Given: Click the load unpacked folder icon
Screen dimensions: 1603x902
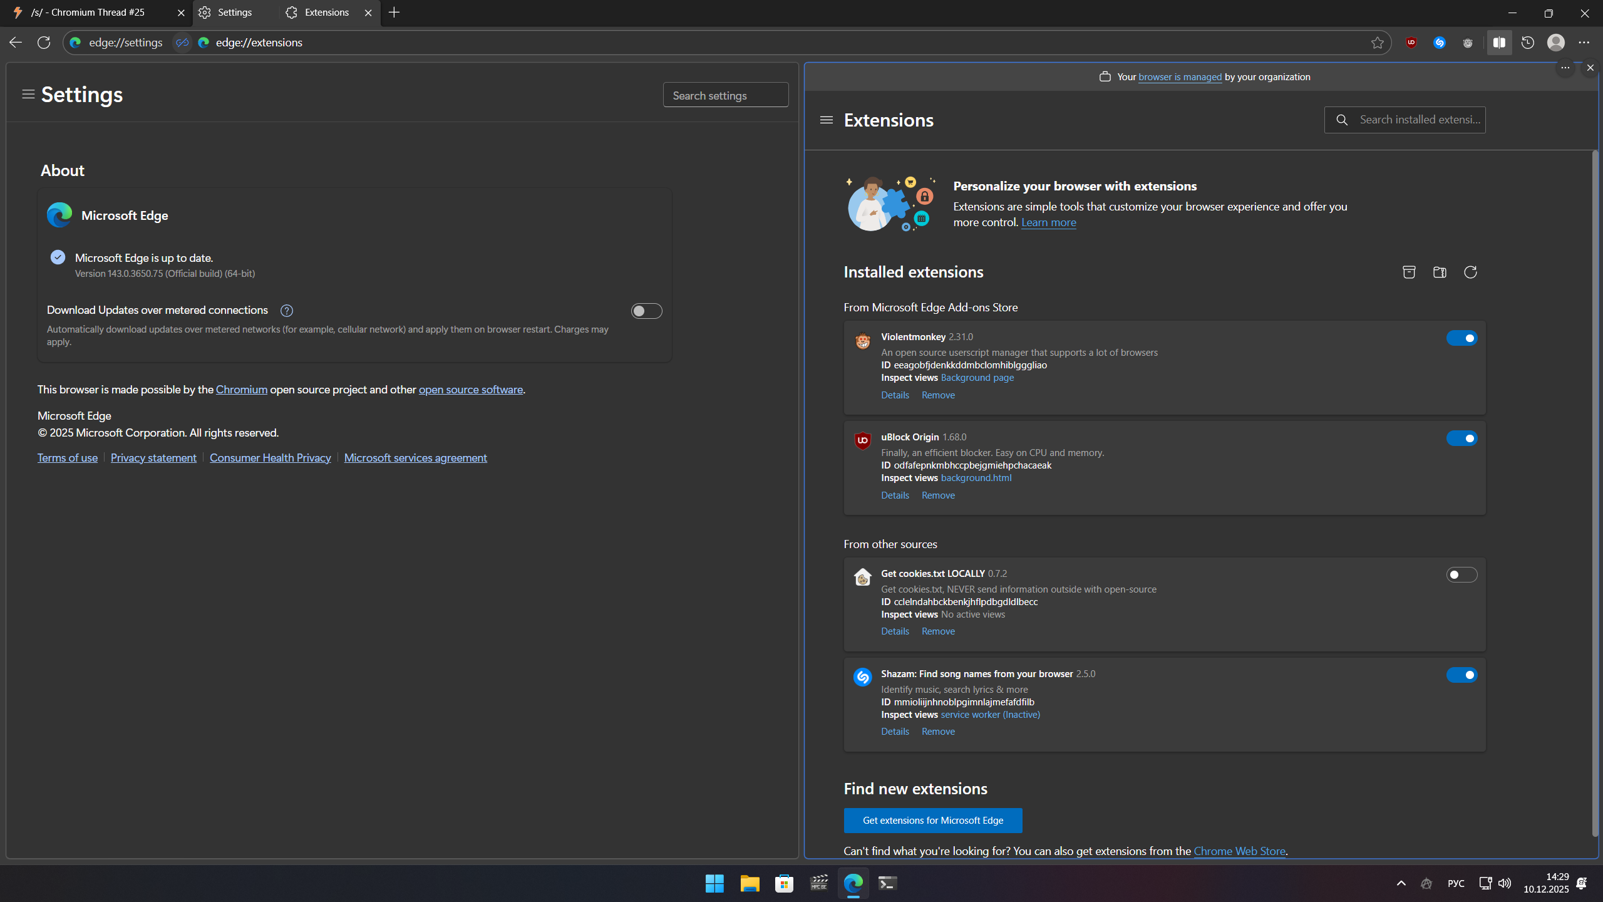Looking at the screenshot, I should pos(1440,272).
